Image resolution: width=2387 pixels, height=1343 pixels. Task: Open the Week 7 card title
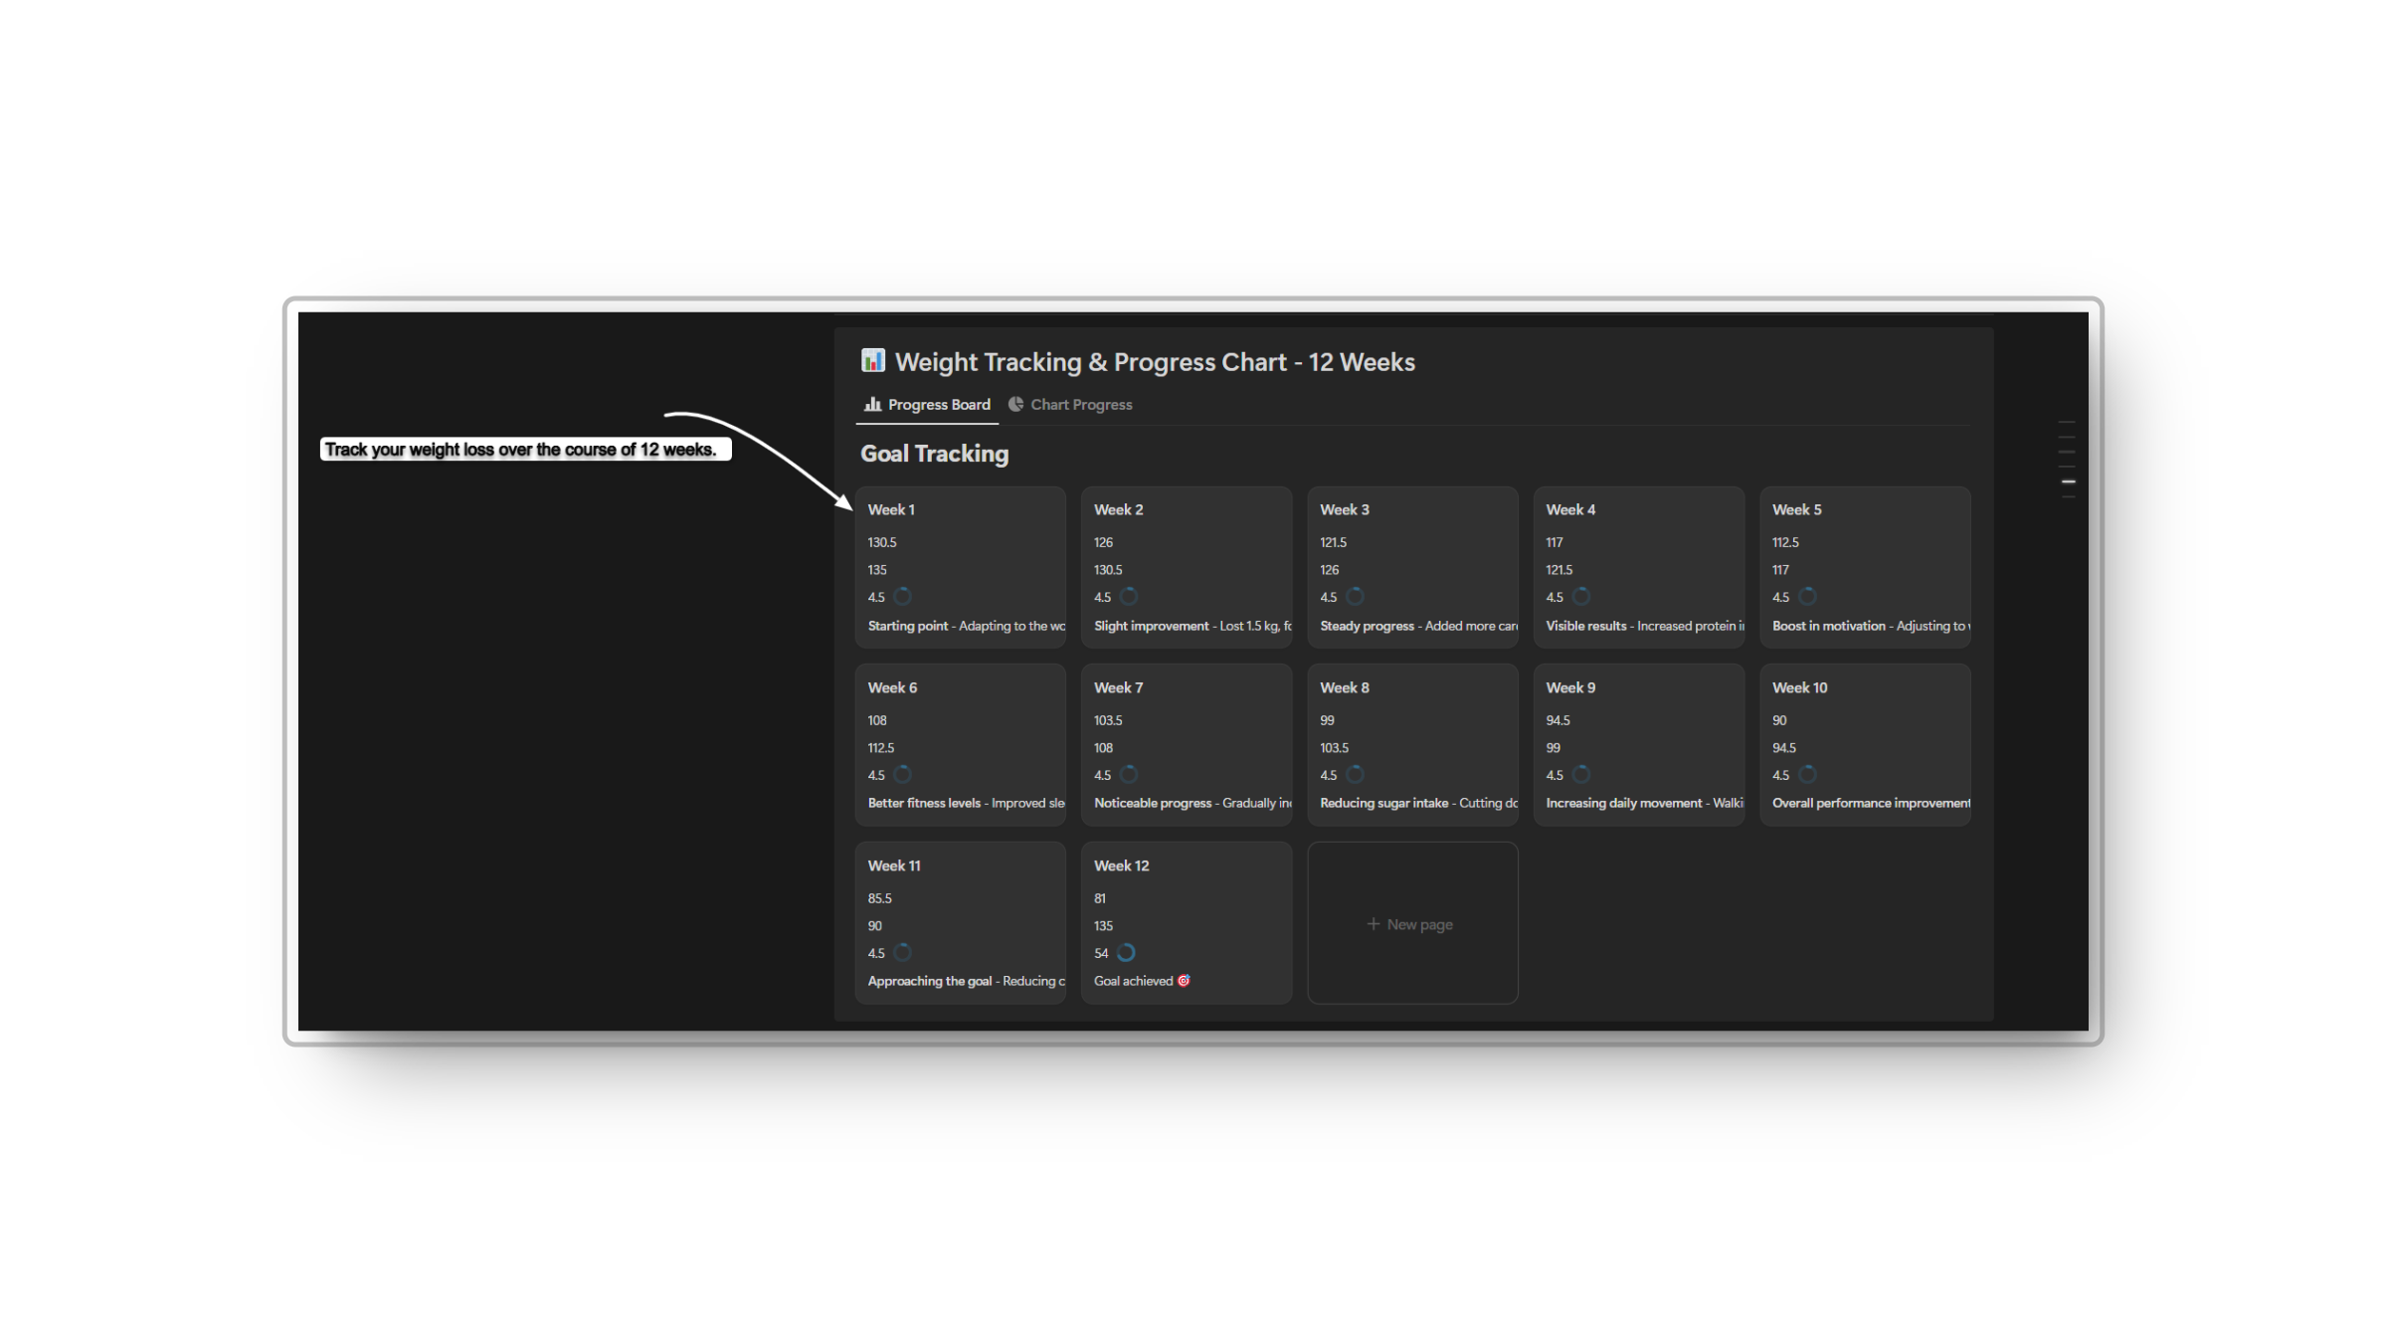tap(1118, 687)
